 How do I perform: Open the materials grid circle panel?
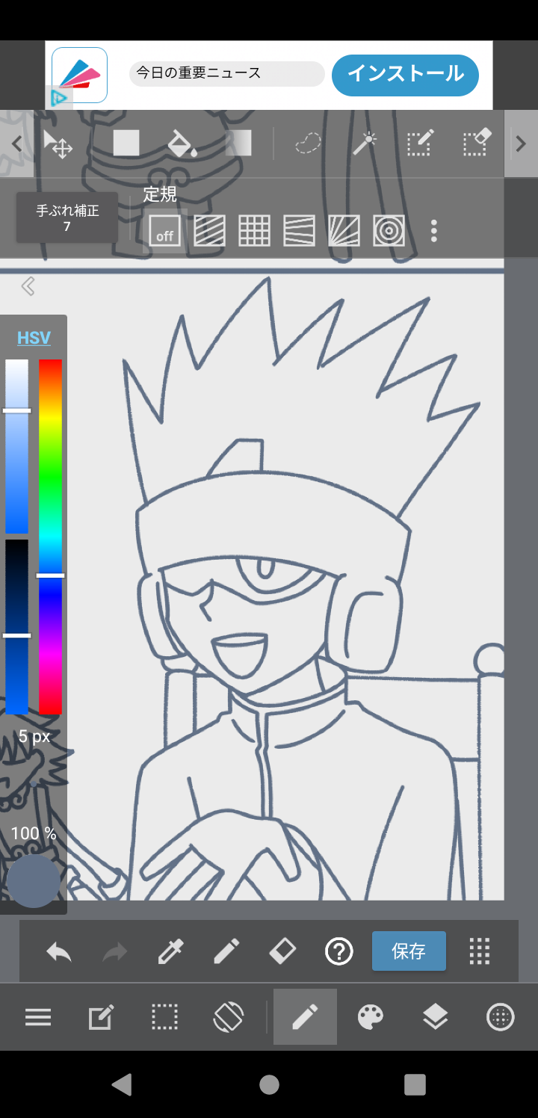coord(500,1017)
